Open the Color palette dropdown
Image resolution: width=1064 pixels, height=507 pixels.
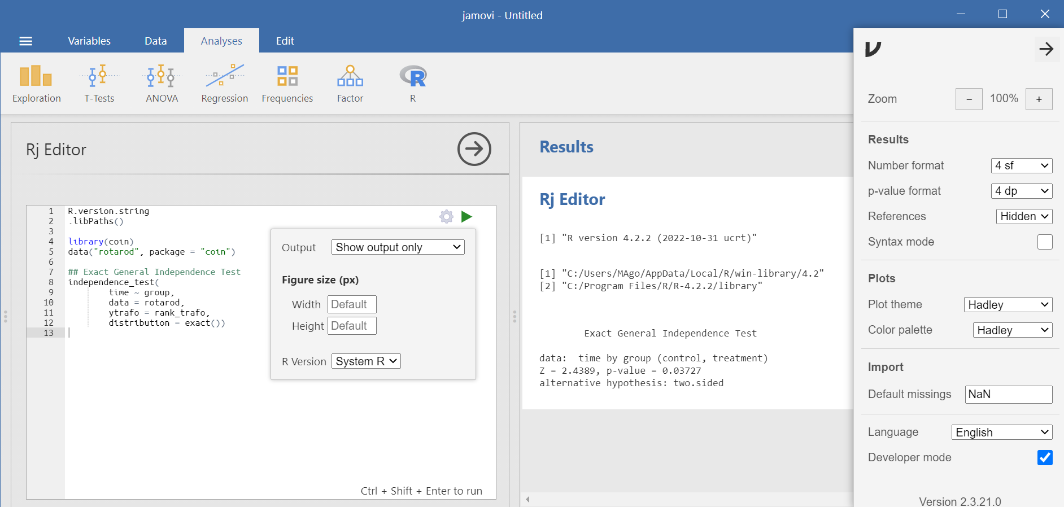[1013, 330]
